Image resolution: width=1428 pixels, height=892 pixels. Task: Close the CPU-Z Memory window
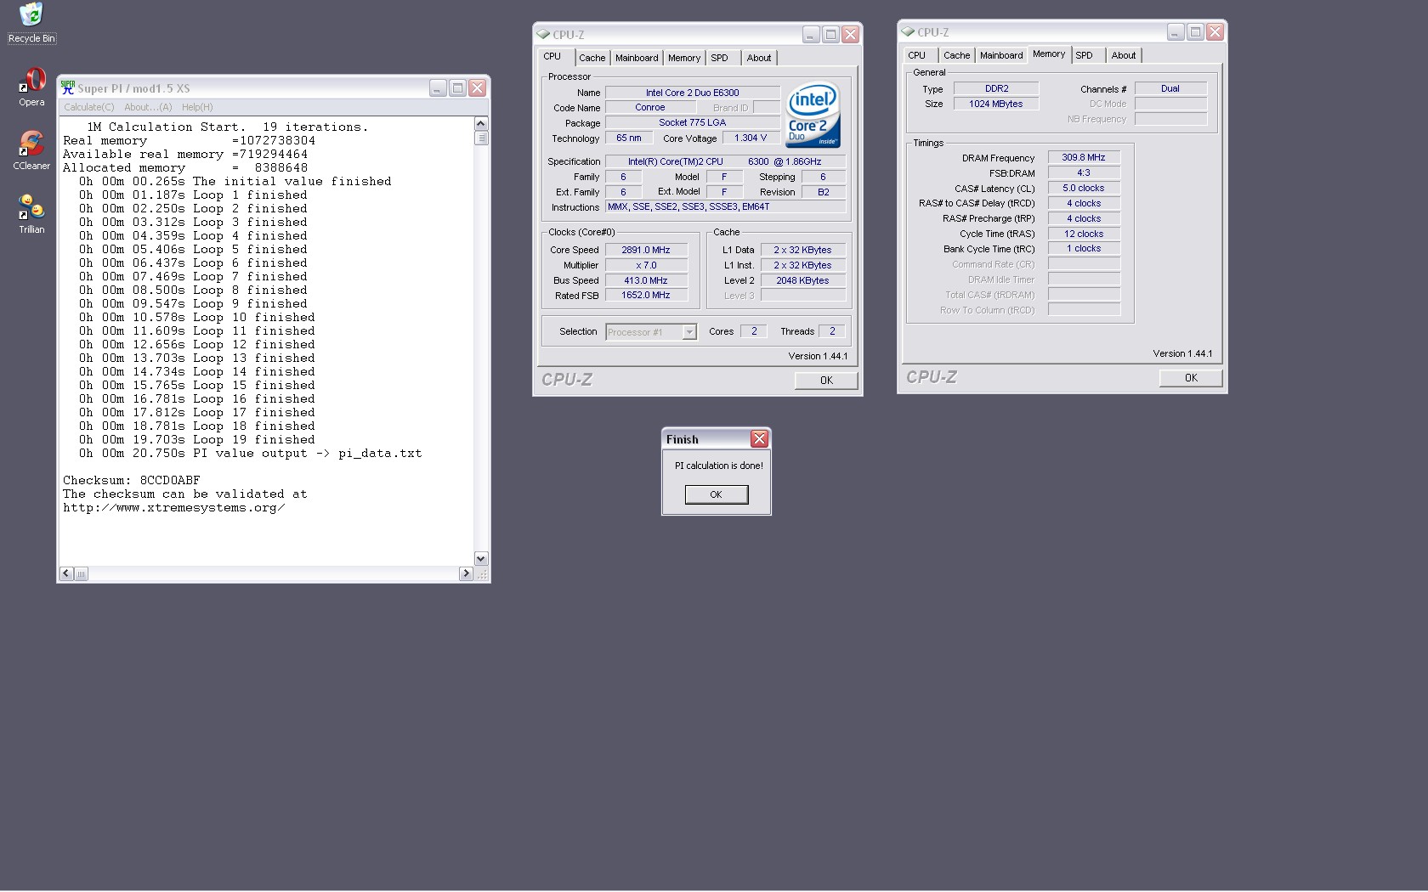click(1215, 32)
